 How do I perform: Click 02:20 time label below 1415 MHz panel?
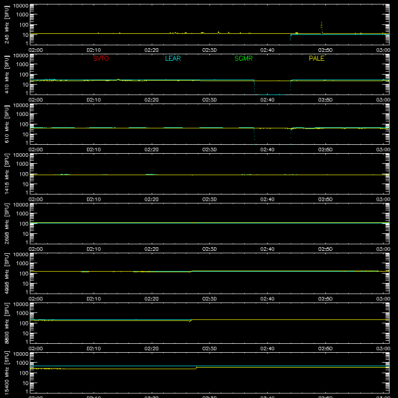152,199
